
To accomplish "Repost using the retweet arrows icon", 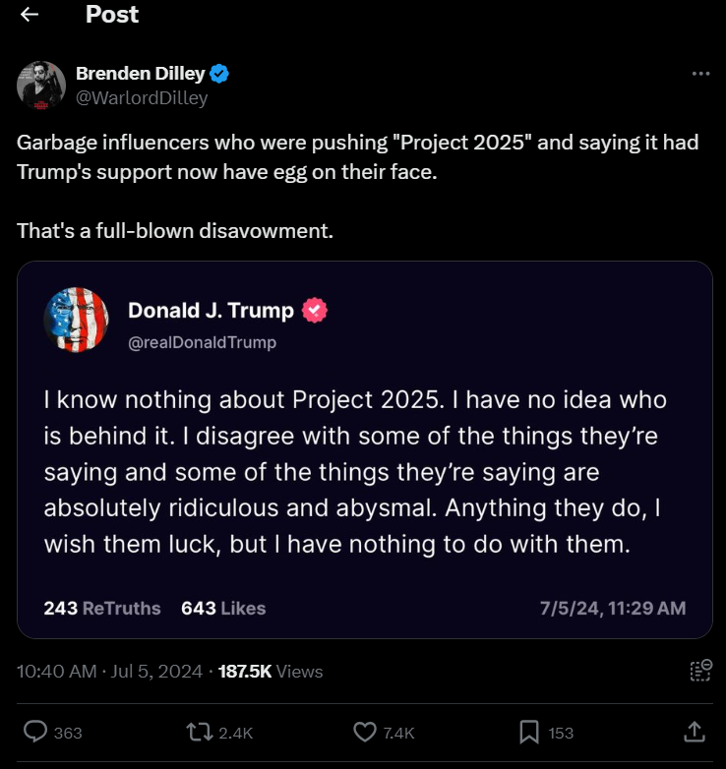I will 199,733.
